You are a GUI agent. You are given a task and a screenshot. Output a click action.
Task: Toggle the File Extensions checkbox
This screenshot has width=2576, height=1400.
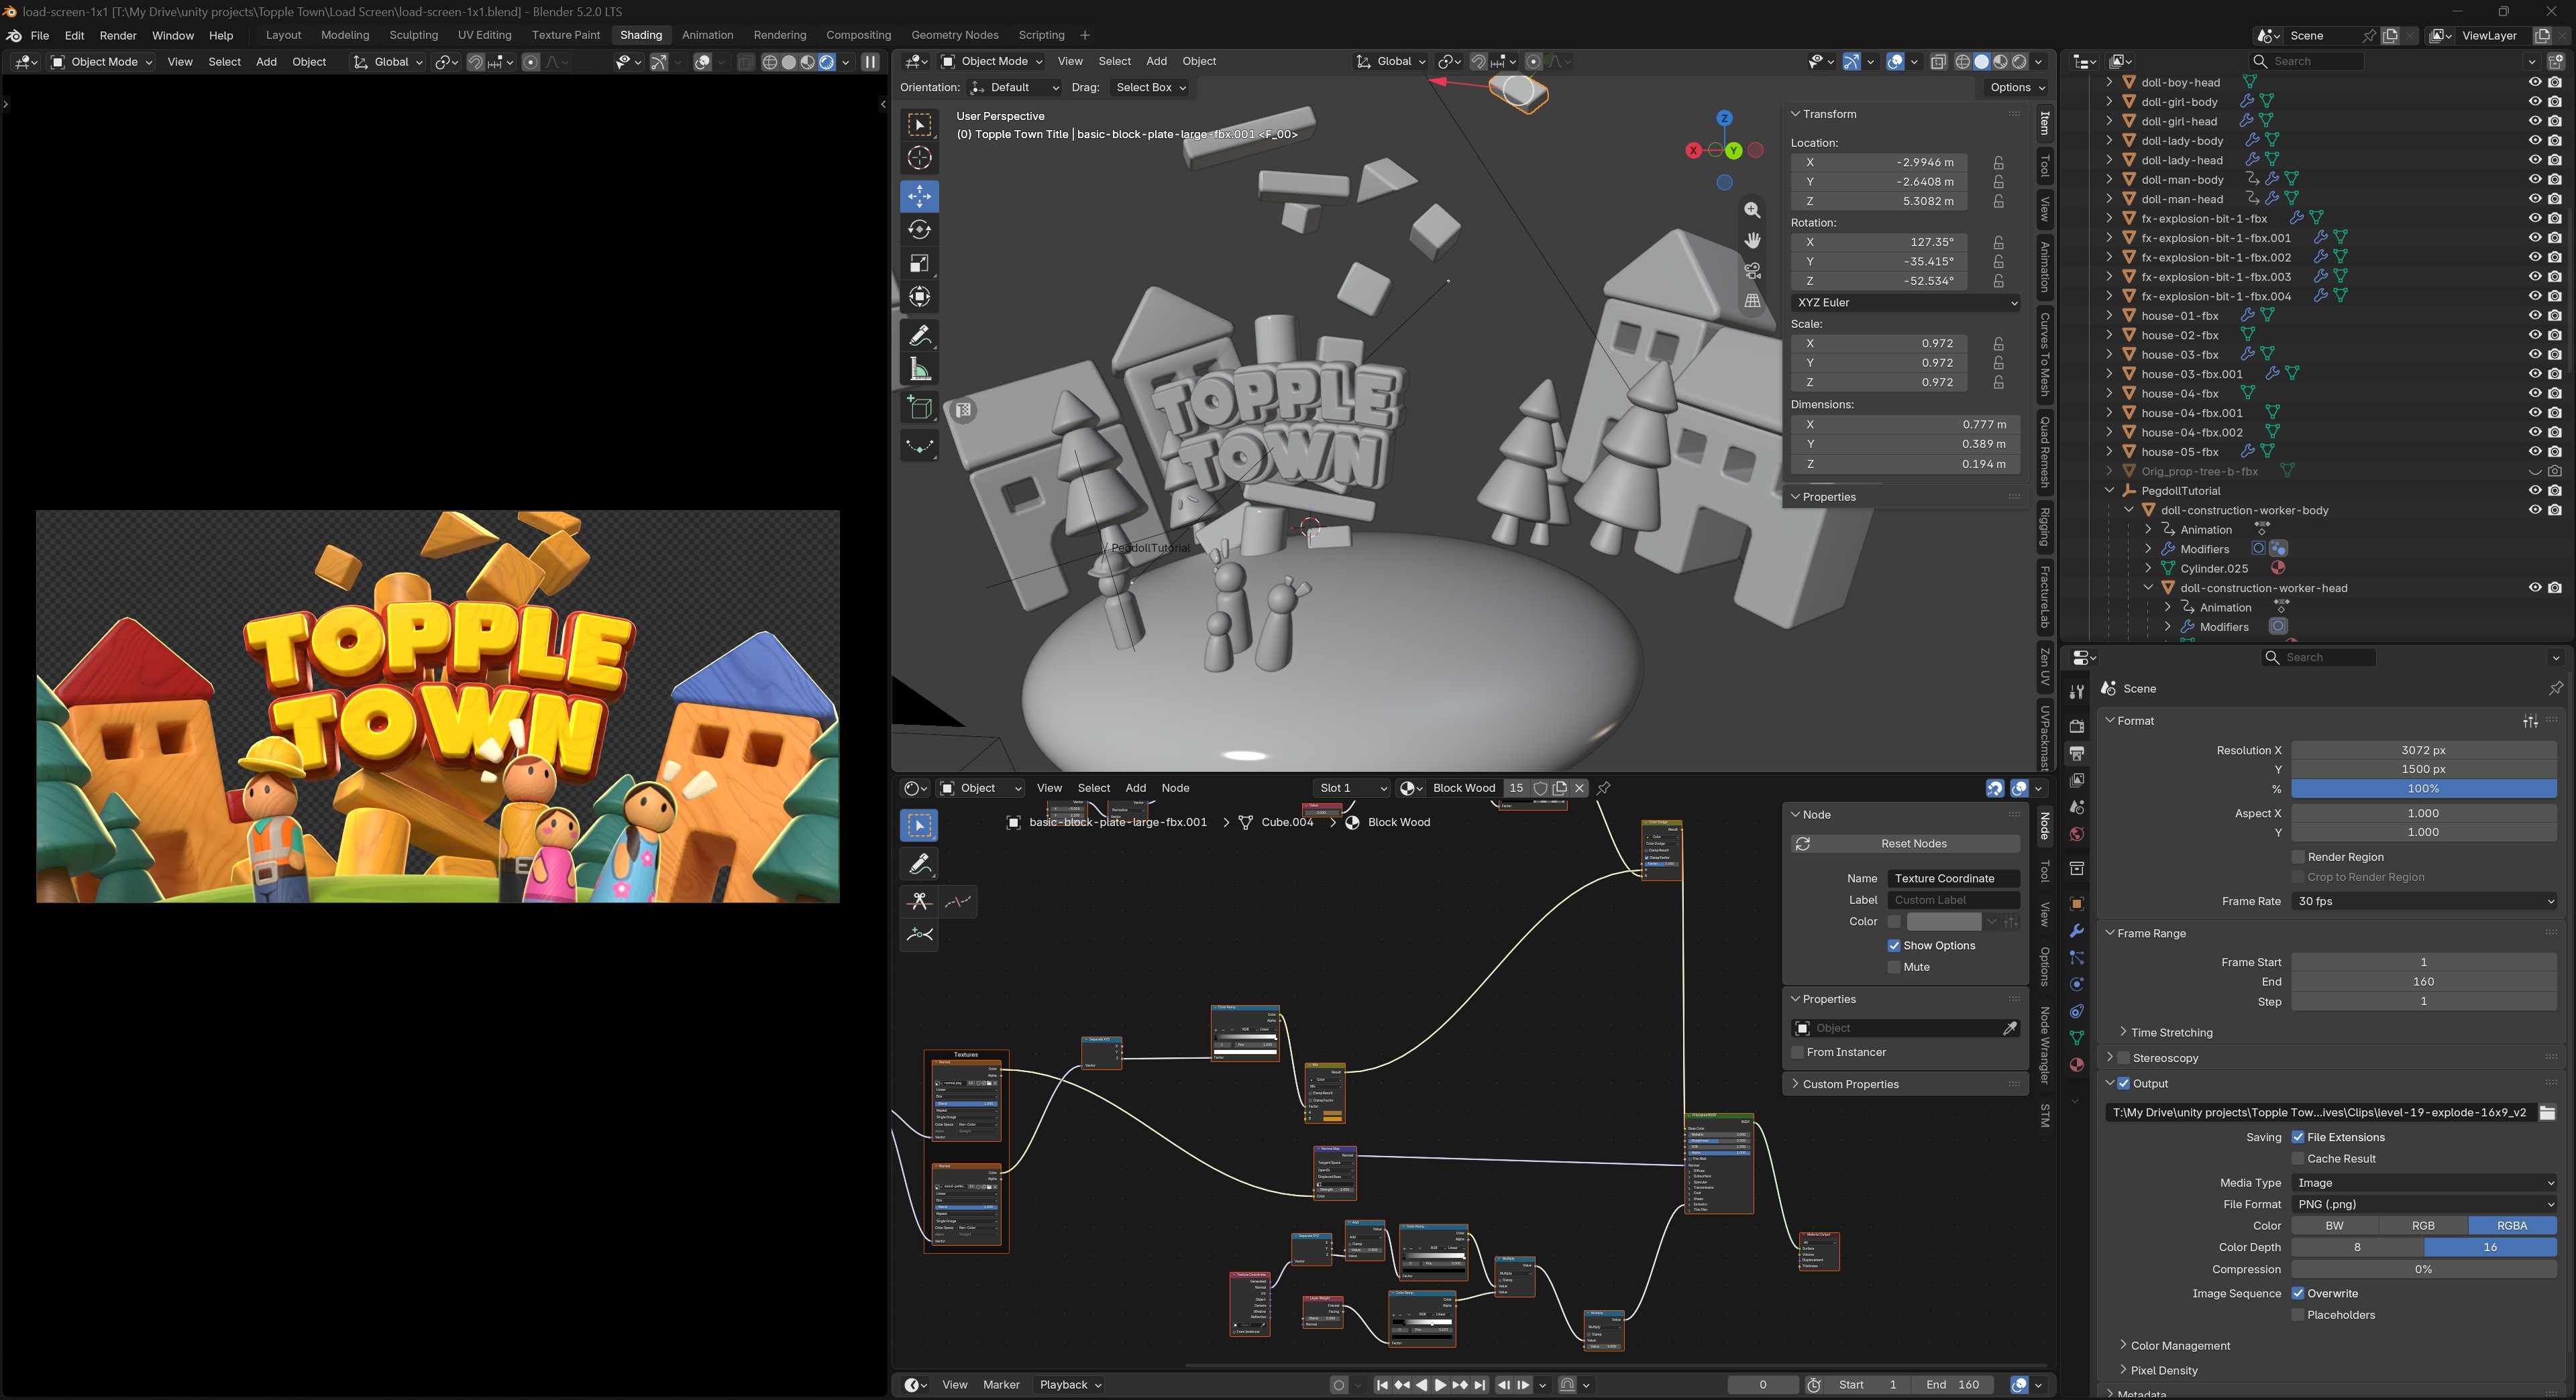[x=2298, y=1137]
